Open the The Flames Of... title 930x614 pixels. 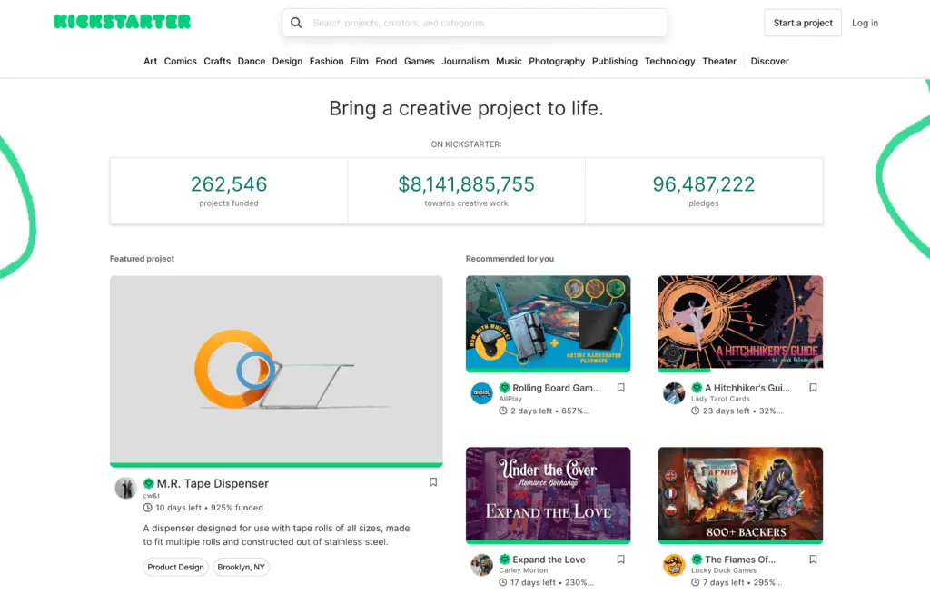point(740,560)
